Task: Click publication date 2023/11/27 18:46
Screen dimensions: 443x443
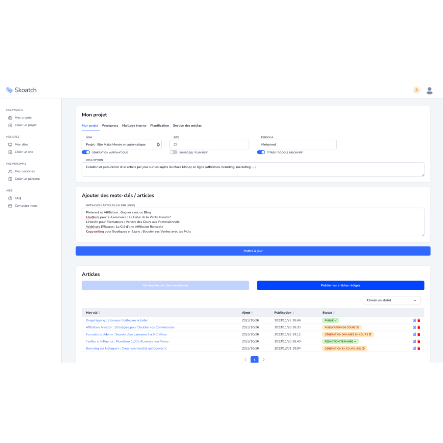Action: coord(287,320)
